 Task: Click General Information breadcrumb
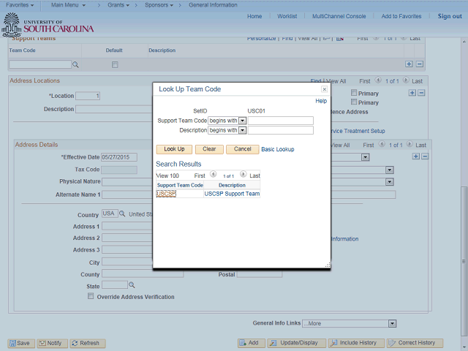coord(213,5)
